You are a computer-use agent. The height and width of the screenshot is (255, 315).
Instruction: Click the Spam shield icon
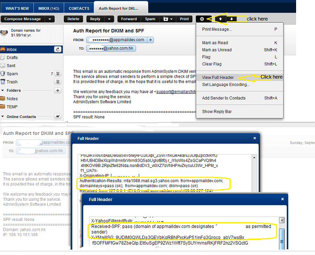pyautogui.click(x=2, y=74)
